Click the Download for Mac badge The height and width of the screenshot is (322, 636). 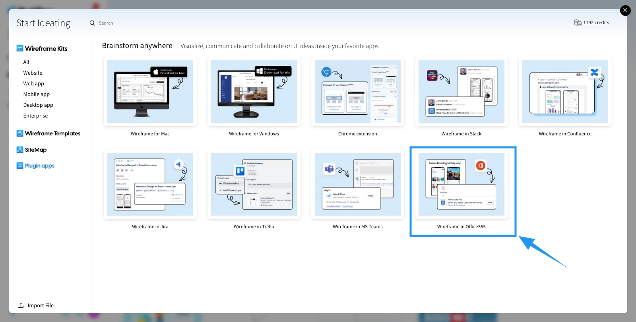(x=169, y=72)
